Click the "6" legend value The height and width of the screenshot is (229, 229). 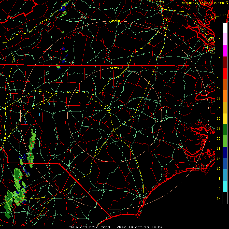pos(220,179)
